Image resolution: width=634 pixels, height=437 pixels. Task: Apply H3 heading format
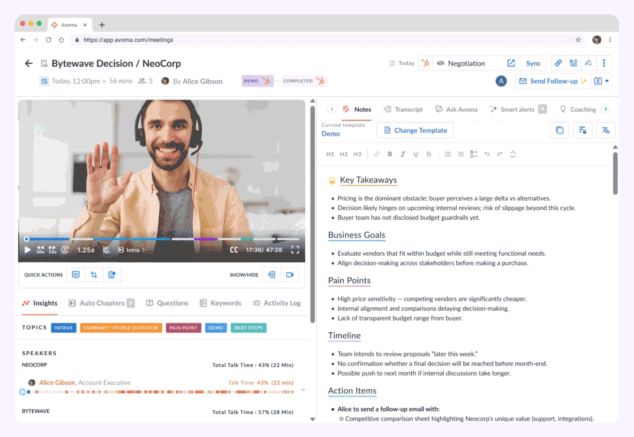point(358,154)
